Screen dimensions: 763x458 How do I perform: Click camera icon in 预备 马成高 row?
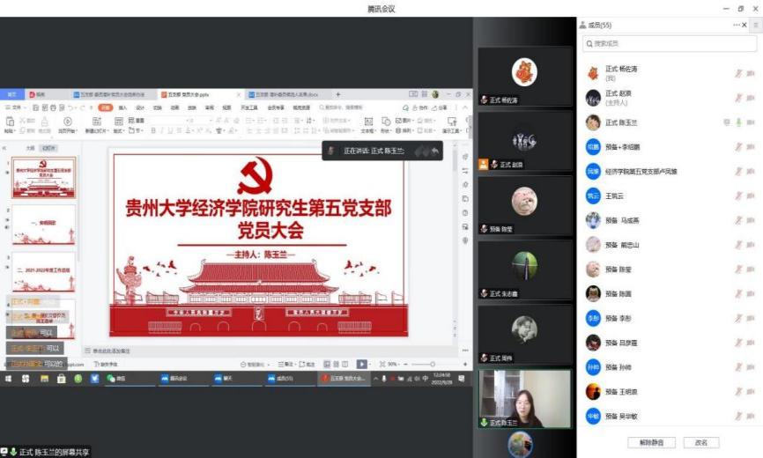(751, 220)
